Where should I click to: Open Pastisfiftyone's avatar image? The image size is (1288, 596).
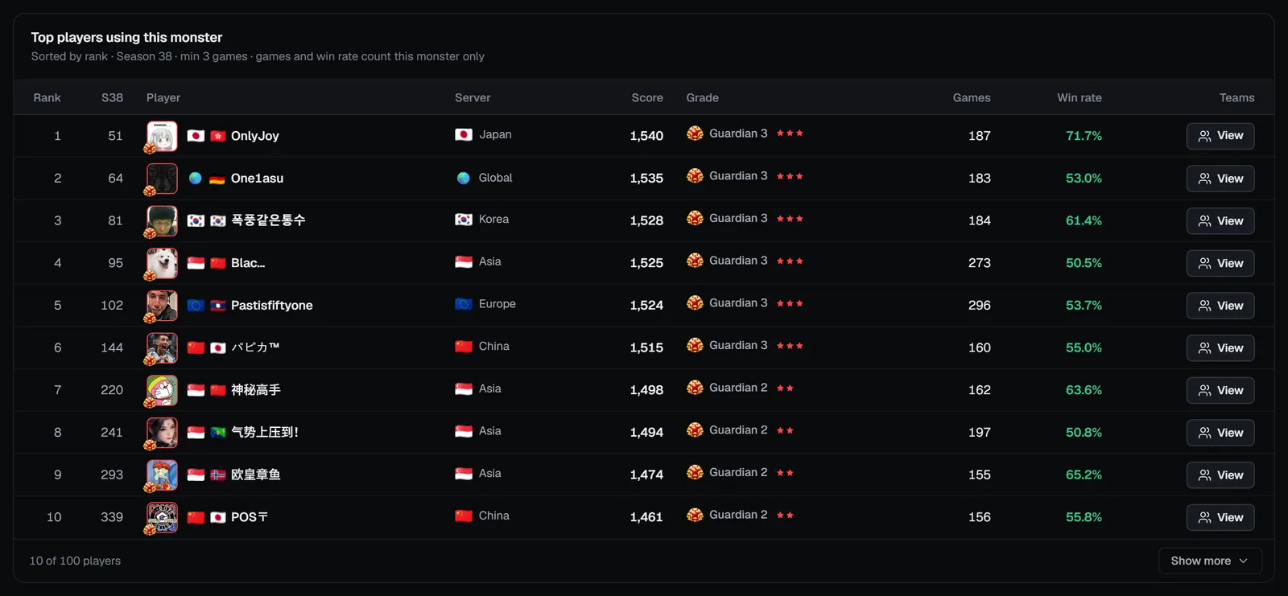click(x=162, y=306)
